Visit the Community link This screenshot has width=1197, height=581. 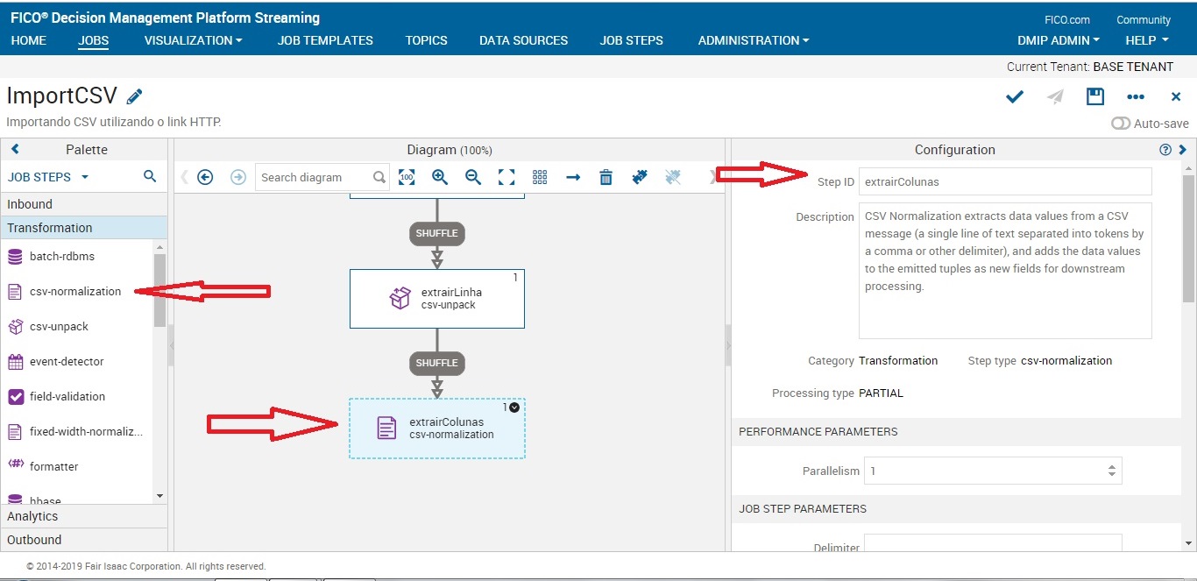(x=1144, y=19)
